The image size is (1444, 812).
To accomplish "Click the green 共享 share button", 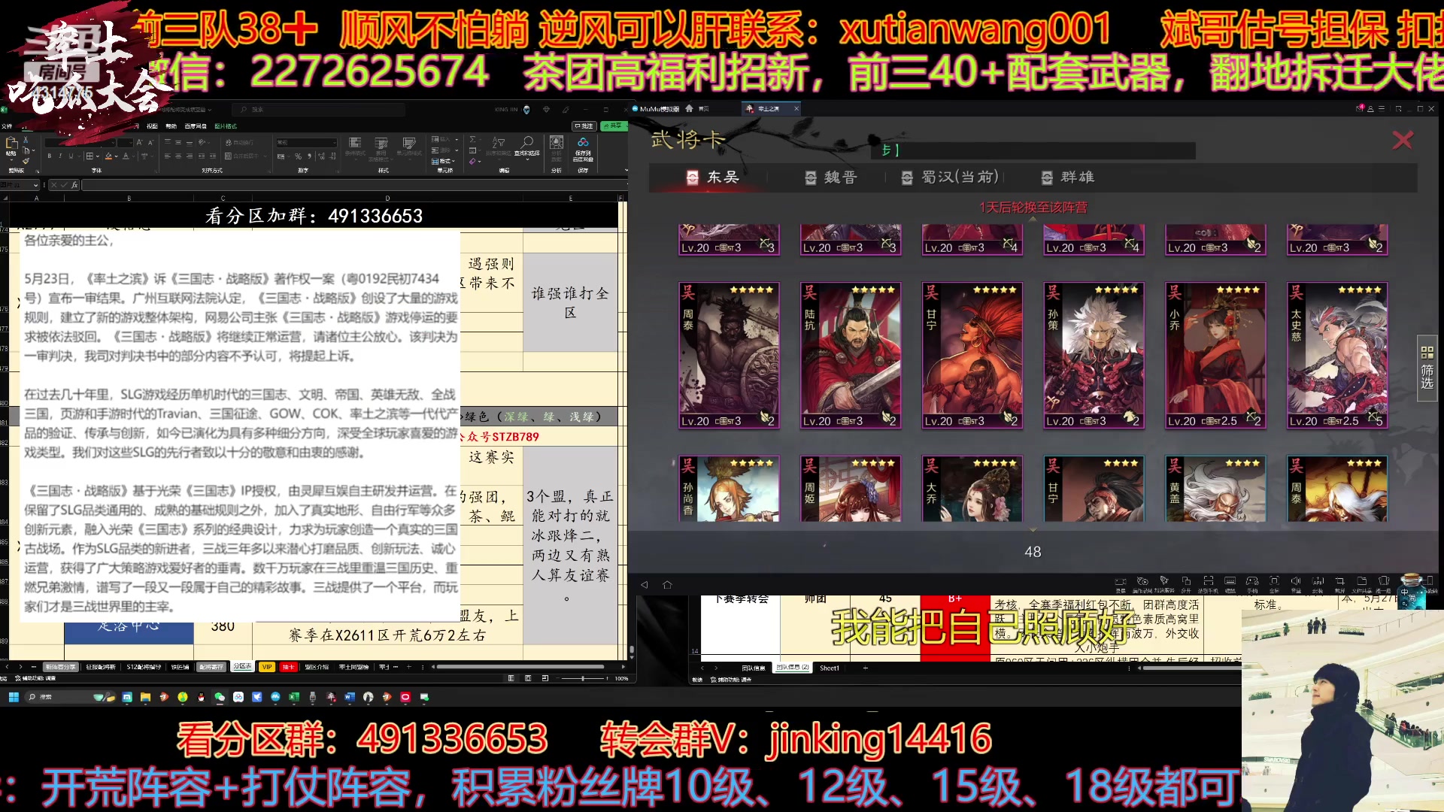I will (x=614, y=126).
